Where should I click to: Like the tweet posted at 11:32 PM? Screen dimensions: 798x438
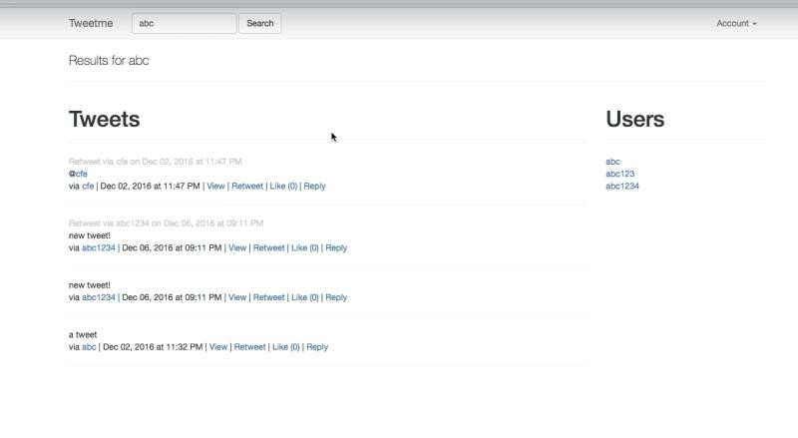[286, 347]
